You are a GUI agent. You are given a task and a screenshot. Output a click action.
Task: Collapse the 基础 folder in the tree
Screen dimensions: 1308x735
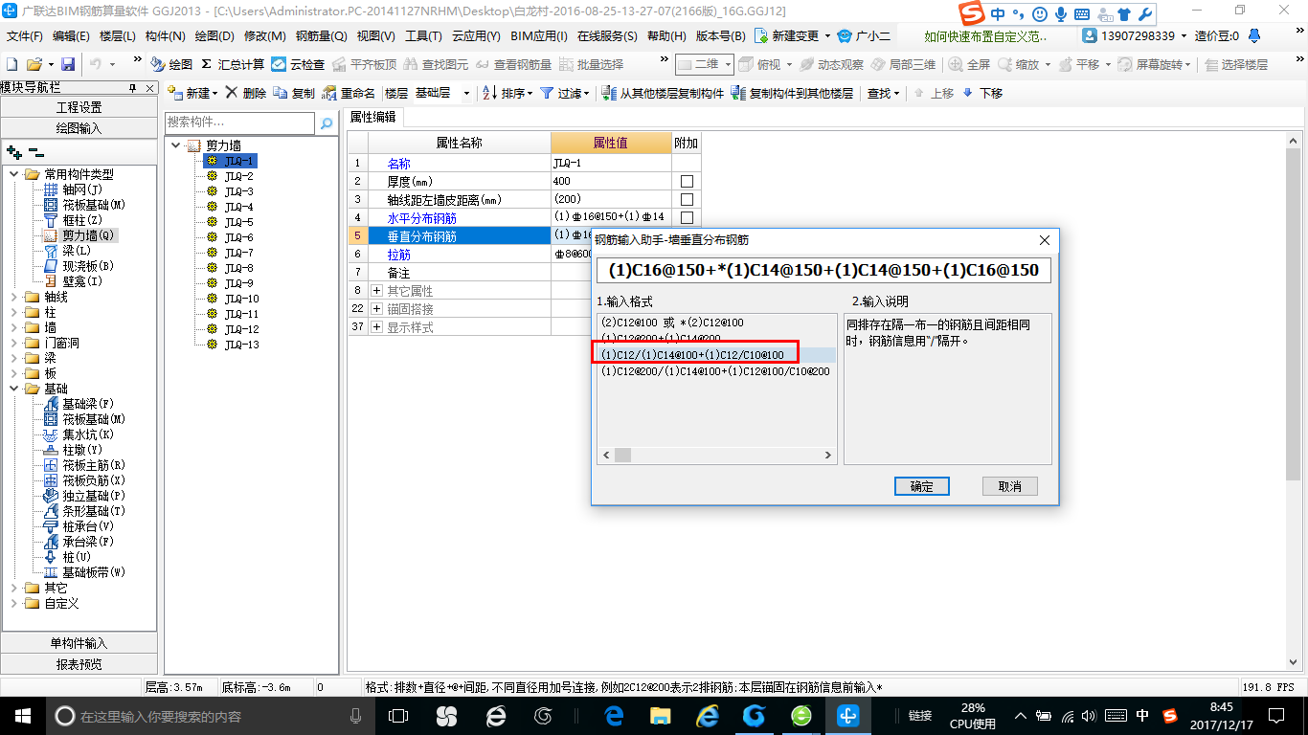14,389
